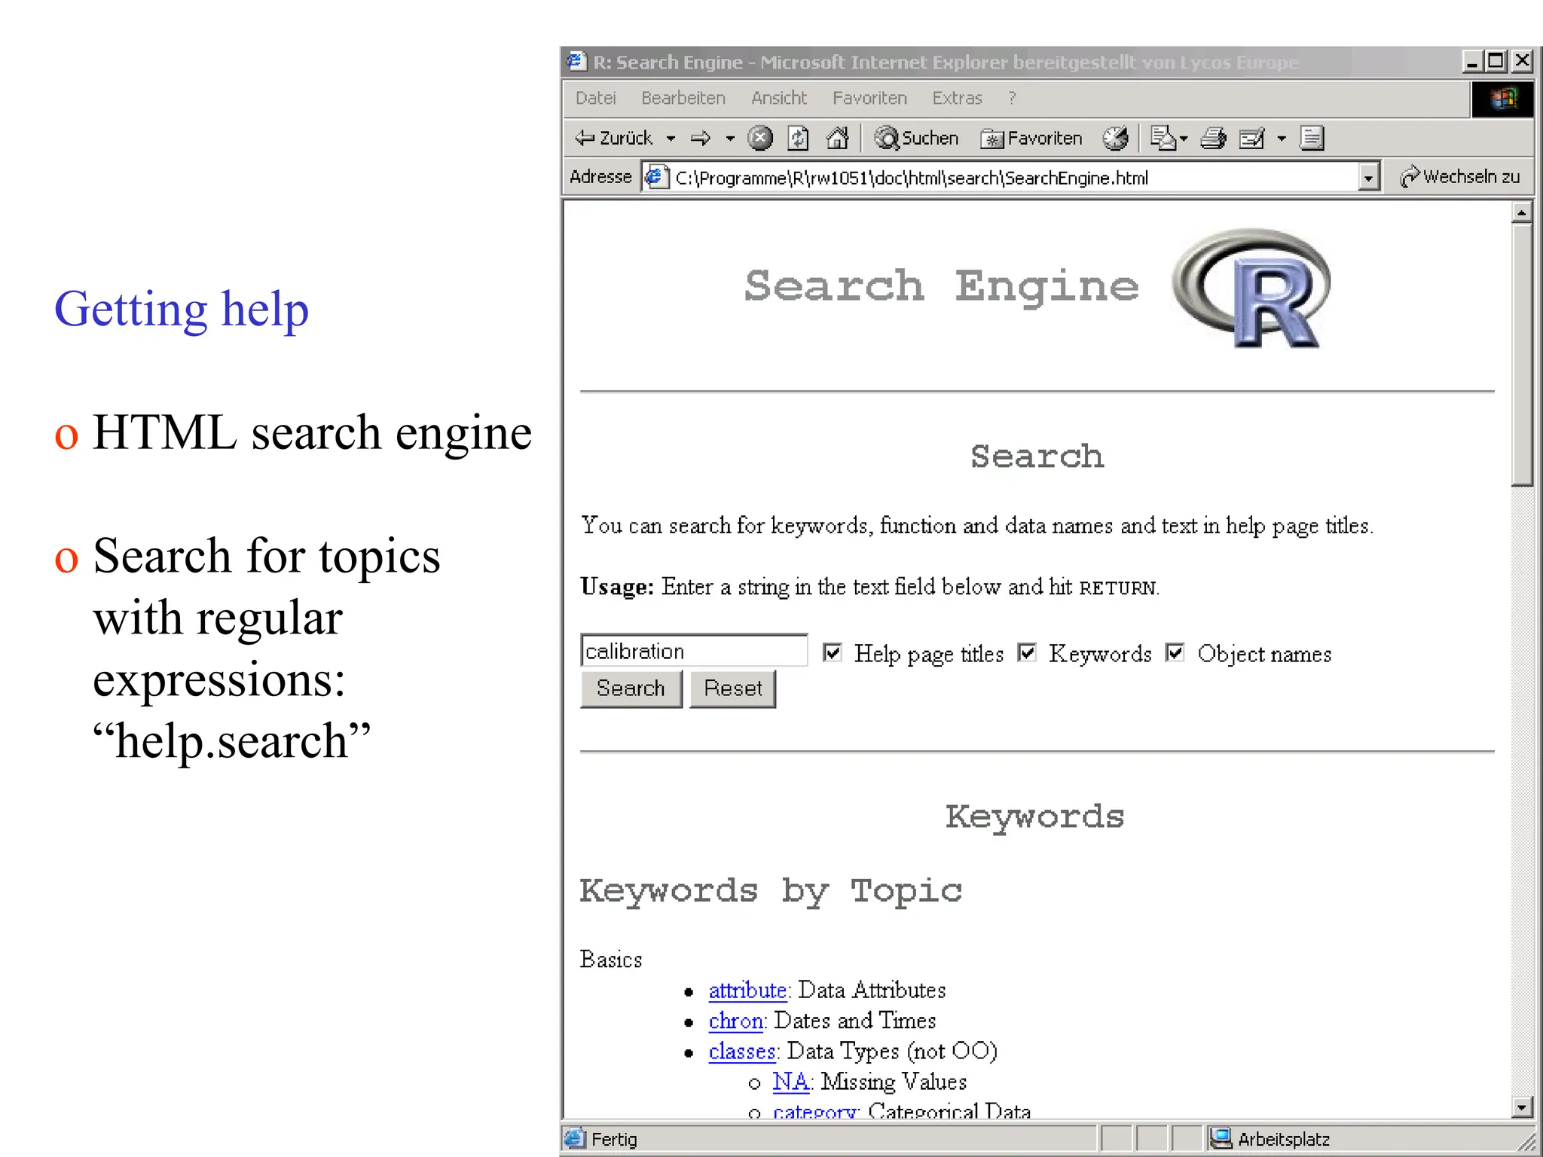Screen dimensions: 1543x1157
Task: Open the Extras menu
Action: pyautogui.click(x=957, y=98)
